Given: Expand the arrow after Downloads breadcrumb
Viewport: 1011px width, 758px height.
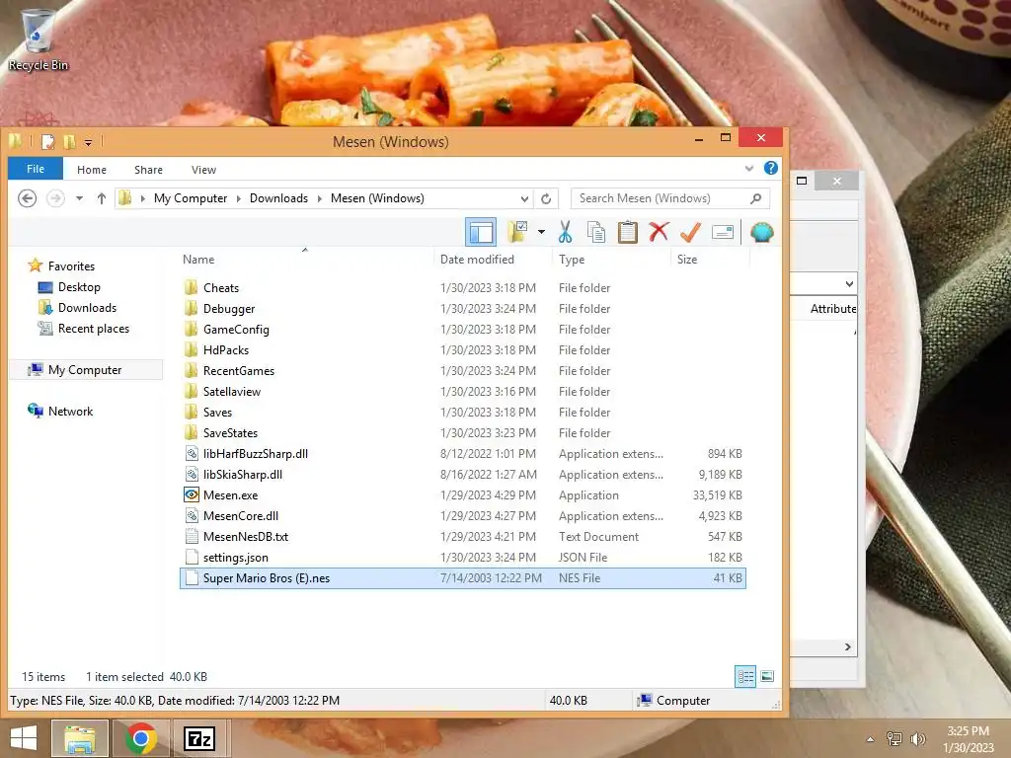Looking at the screenshot, I should pos(319,198).
